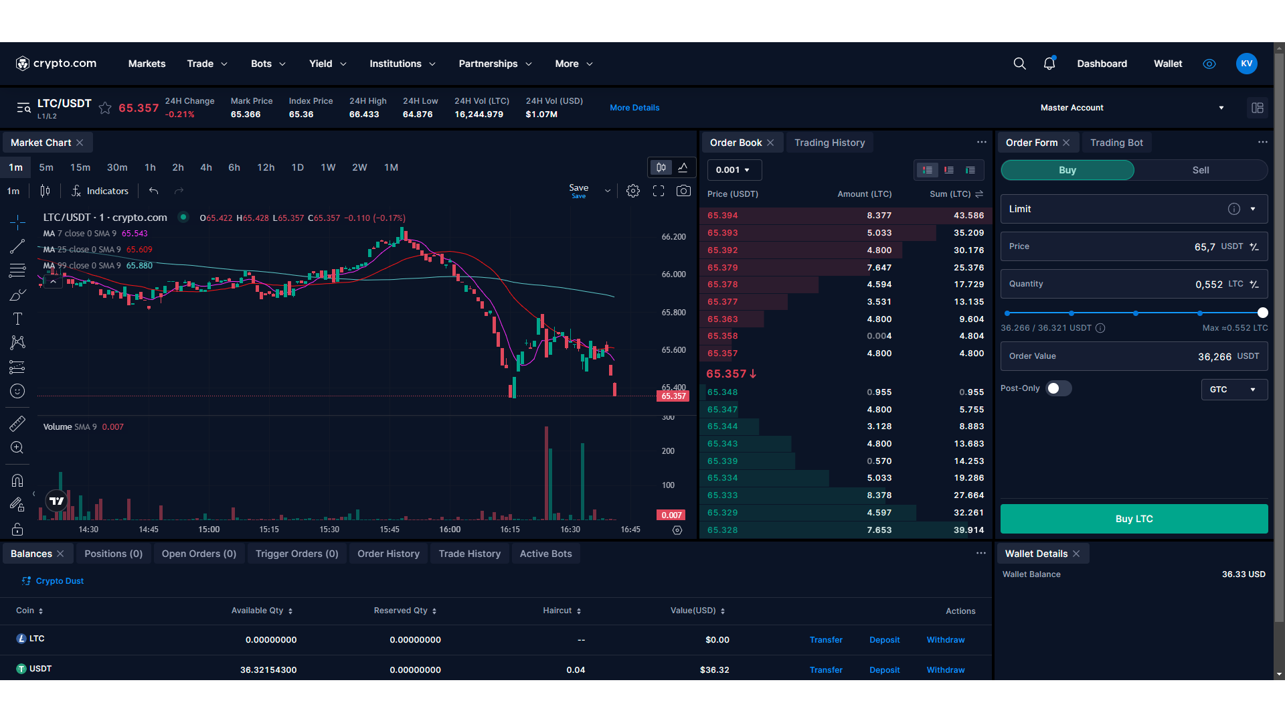Select the 15m timeframe
1285x723 pixels.
coord(80,167)
